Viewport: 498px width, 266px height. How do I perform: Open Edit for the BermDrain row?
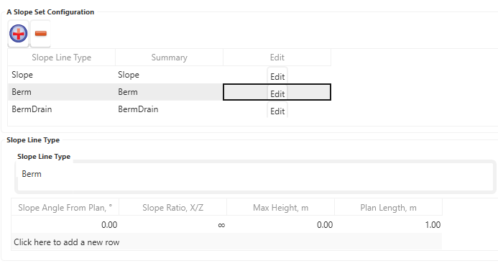277,111
